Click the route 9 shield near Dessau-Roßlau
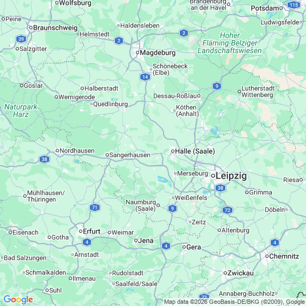The height and width of the screenshot is (306, 306). click(x=217, y=86)
